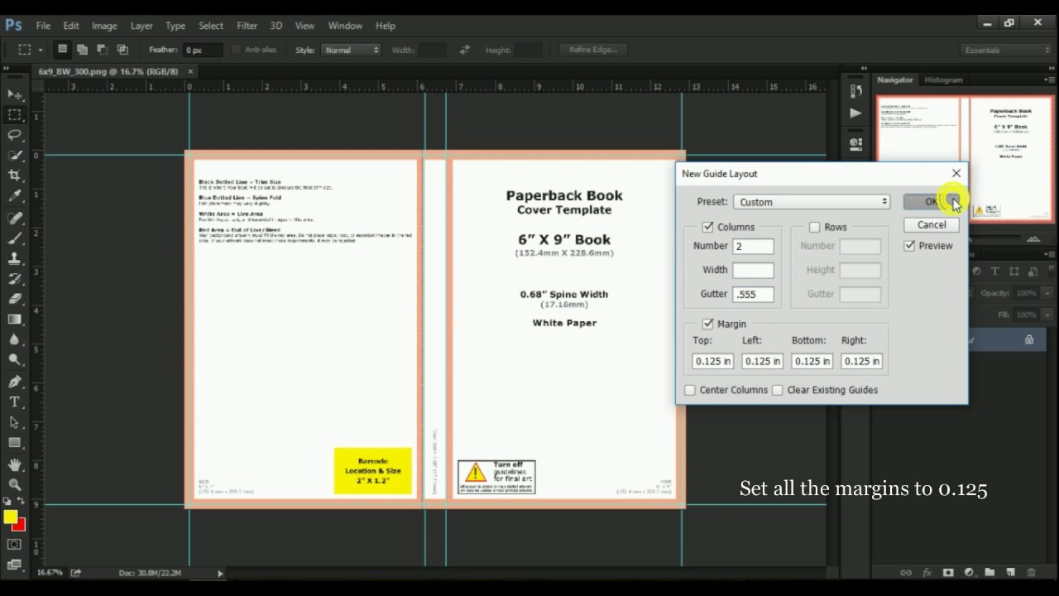Click the yellow foreground color swatch

click(10, 517)
